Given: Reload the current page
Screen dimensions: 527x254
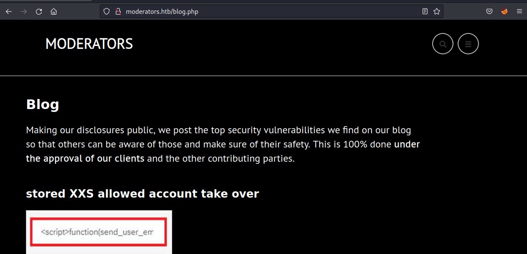Looking at the screenshot, I should coord(39,12).
